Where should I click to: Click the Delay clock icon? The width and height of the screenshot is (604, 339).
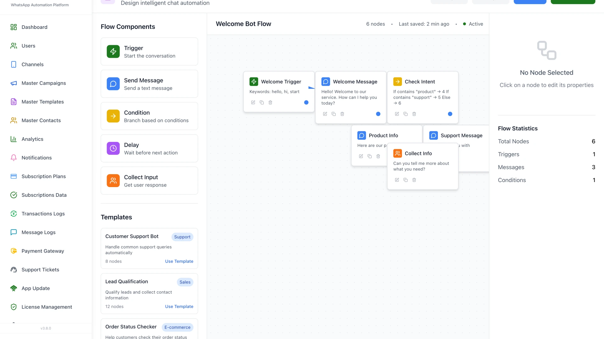pos(113,148)
